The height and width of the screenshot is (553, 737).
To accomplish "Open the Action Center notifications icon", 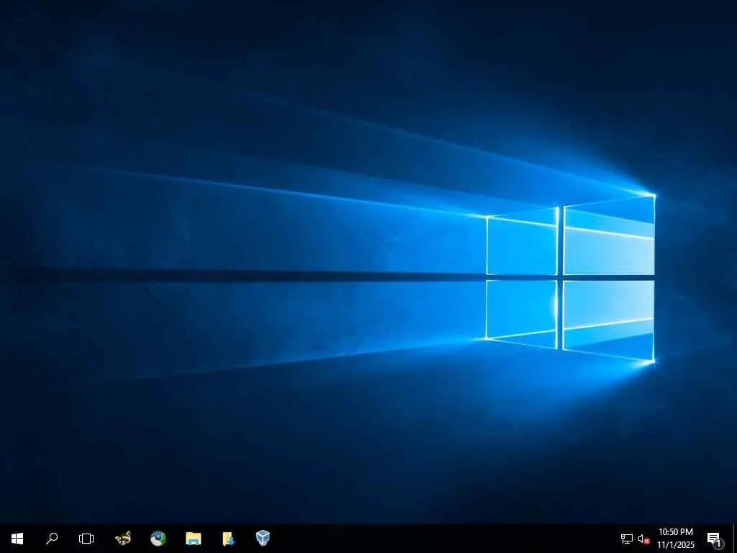I will click(715, 539).
